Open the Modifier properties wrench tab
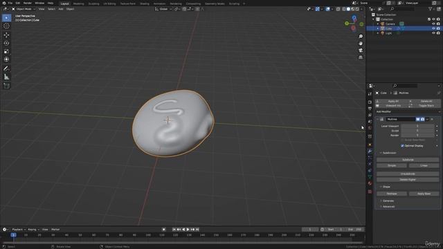Viewport: 443px width, 249px height. [370, 151]
